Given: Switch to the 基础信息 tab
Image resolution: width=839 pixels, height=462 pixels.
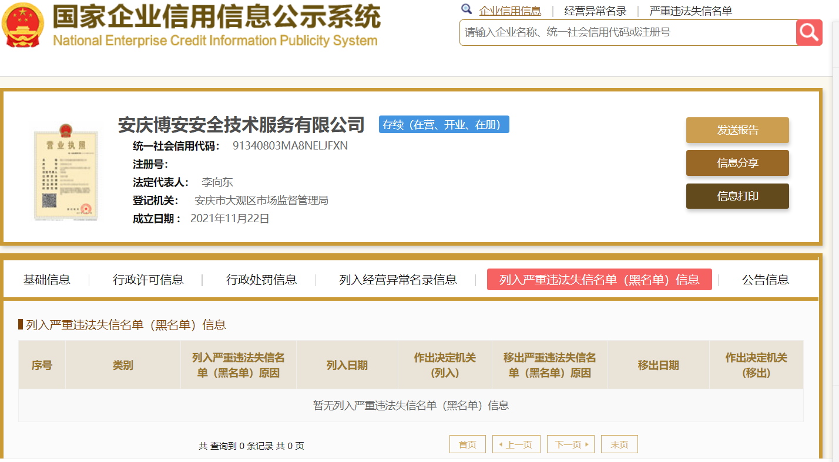Looking at the screenshot, I should 46,280.
